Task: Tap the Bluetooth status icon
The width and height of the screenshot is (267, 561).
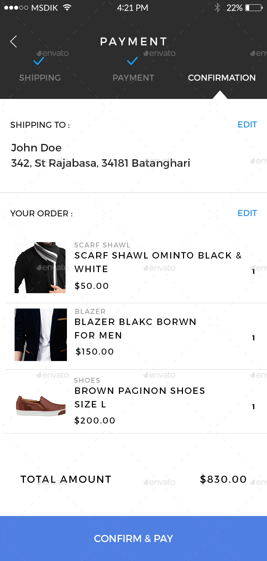Action: coord(217,7)
